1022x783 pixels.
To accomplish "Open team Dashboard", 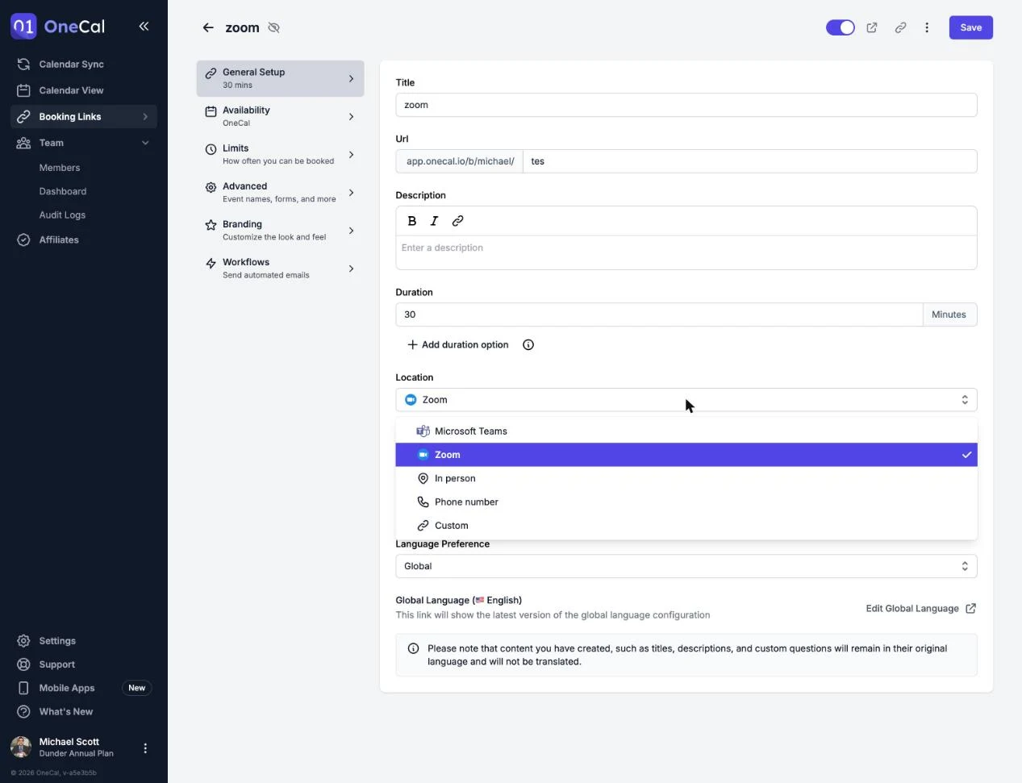I will point(63,191).
